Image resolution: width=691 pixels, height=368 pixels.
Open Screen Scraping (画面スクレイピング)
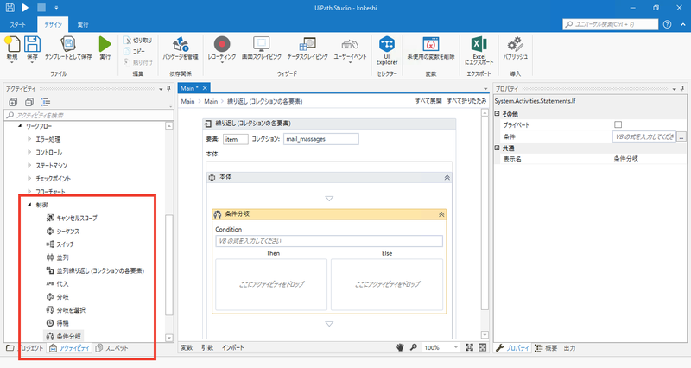pyautogui.click(x=262, y=48)
